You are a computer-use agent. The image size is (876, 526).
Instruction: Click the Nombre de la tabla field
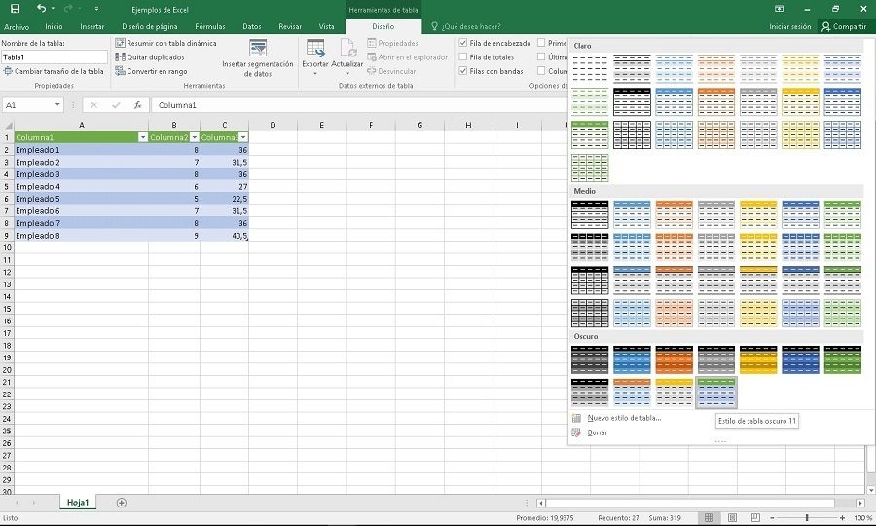(x=55, y=57)
